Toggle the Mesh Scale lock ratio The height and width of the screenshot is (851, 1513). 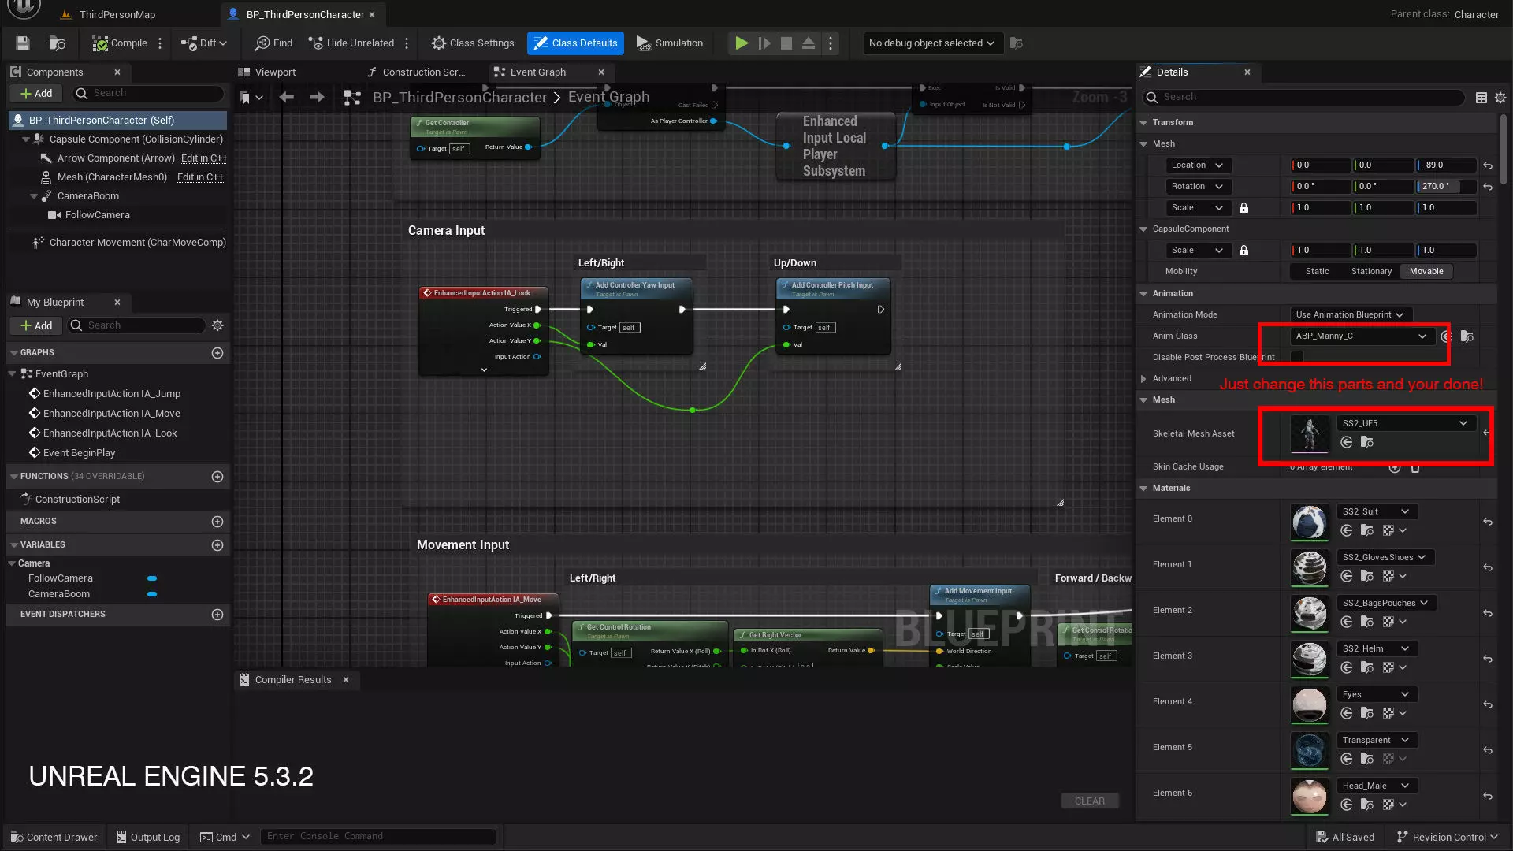coord(1243,208)
